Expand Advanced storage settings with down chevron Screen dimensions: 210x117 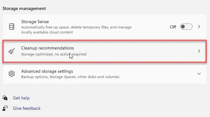199,74
